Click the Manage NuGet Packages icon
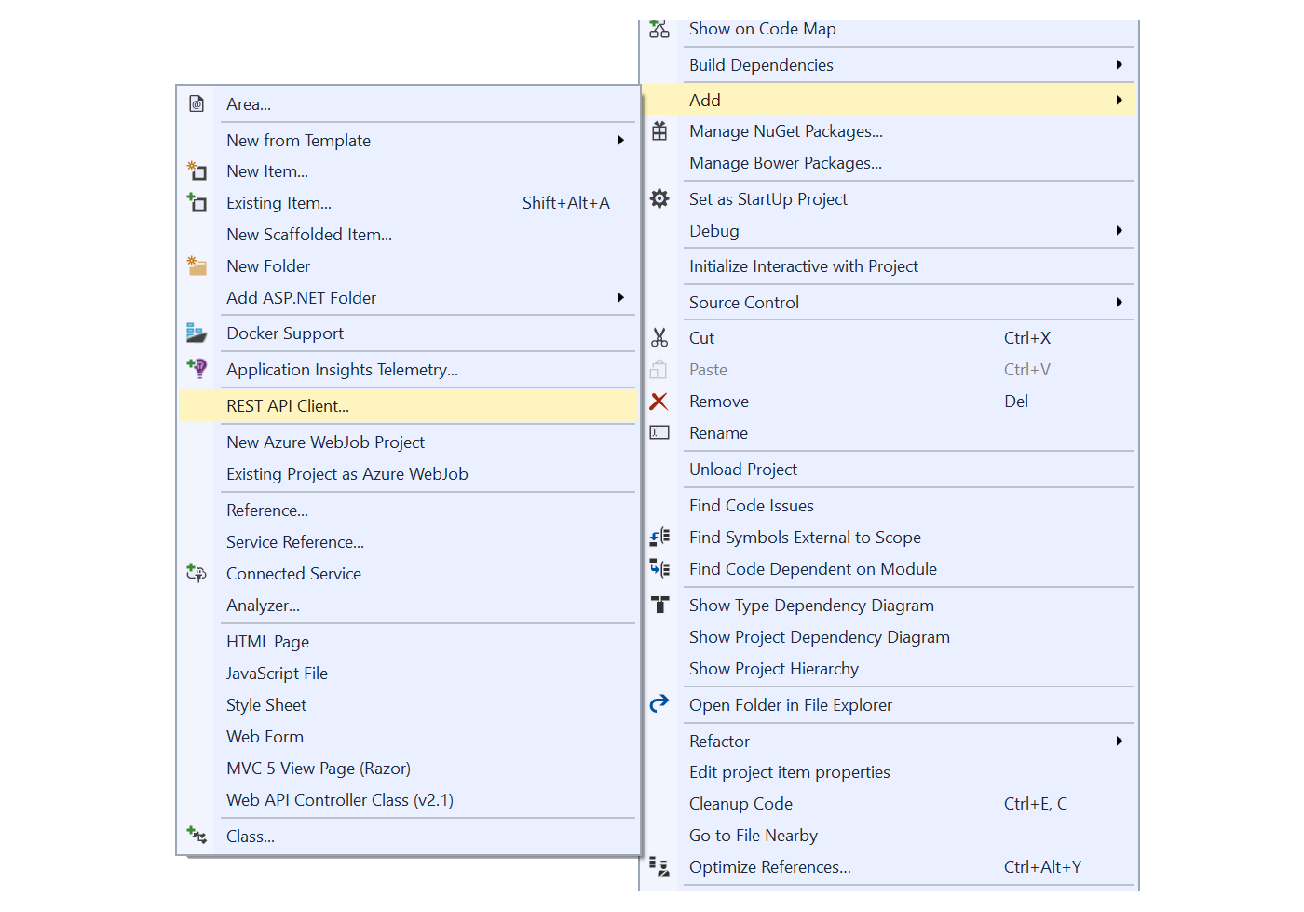 coord(659,131)
